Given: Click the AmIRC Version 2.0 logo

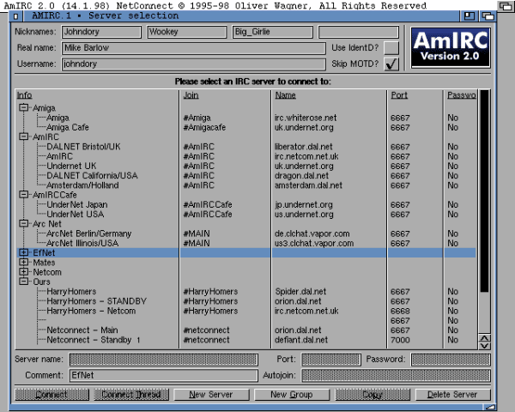Looking at the screenshot, I should tap(451, 48).
